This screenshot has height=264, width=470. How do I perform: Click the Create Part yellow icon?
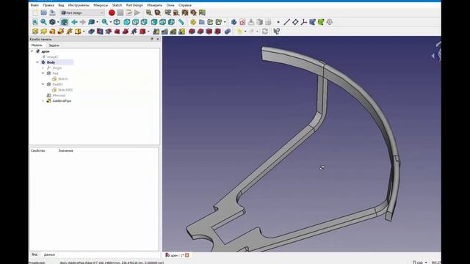[193, 22]
